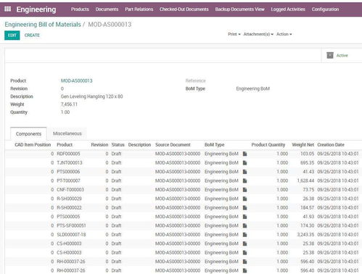Click the EDIT button
This screenshot has height=274, width=362.
point(12,36)
